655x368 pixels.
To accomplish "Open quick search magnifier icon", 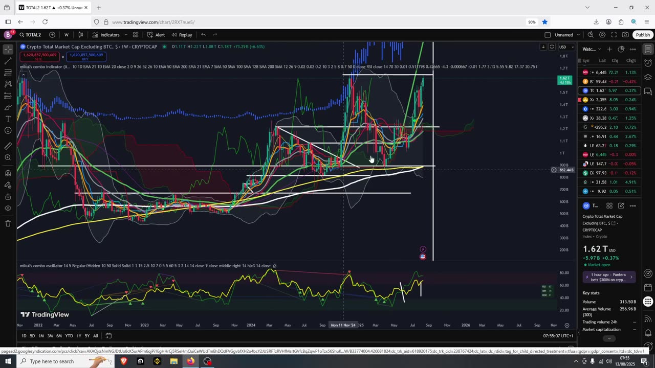I will point(591,35).
